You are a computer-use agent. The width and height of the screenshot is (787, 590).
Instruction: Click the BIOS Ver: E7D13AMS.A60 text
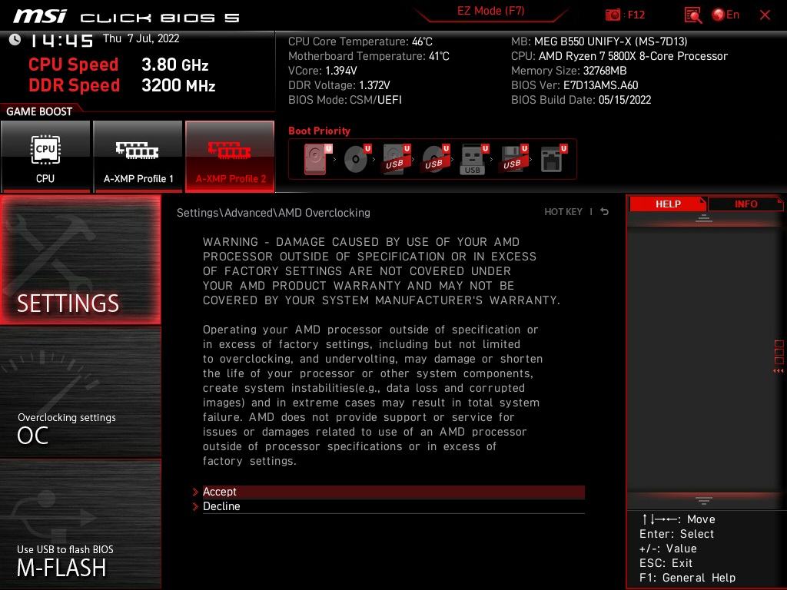point(575,85)
